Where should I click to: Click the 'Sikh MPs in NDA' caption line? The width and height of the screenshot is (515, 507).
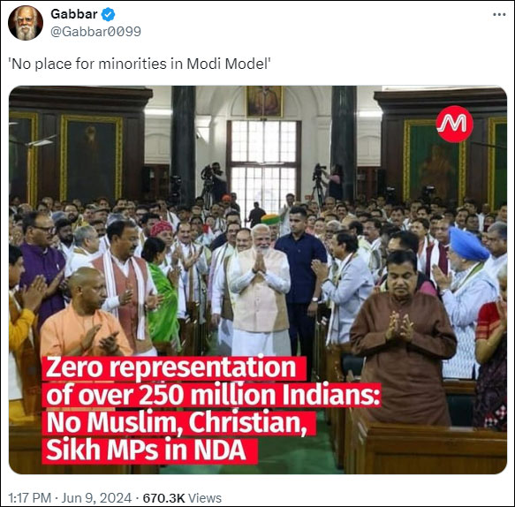150,450
